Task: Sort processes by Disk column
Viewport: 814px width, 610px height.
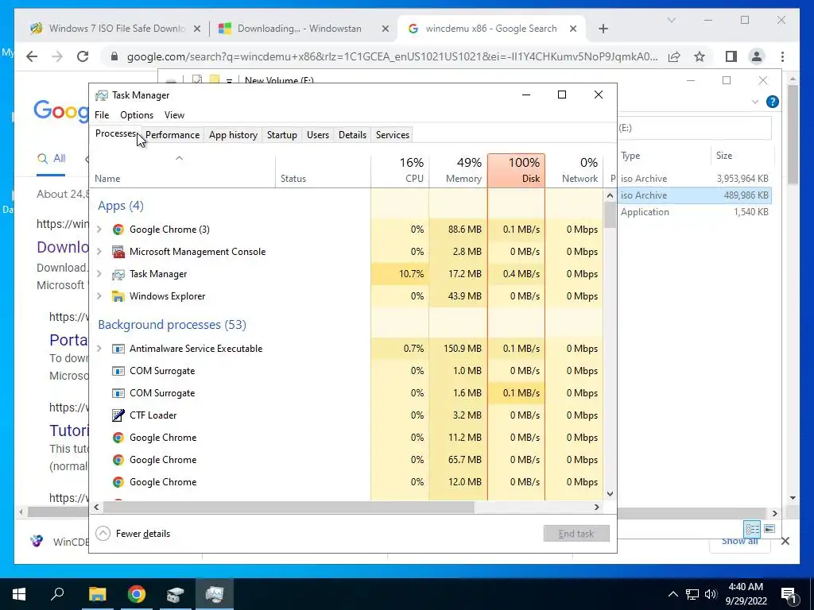Action: (516, 171)
